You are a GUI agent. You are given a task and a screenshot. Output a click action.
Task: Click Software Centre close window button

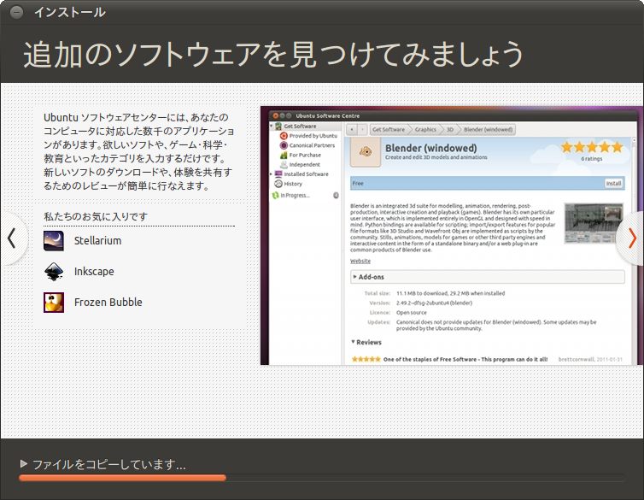pos(276,116)
